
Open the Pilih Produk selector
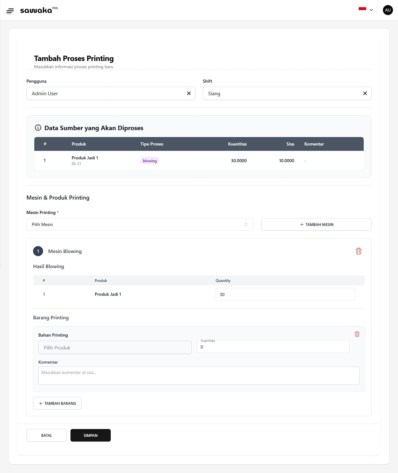coord(115,347)
